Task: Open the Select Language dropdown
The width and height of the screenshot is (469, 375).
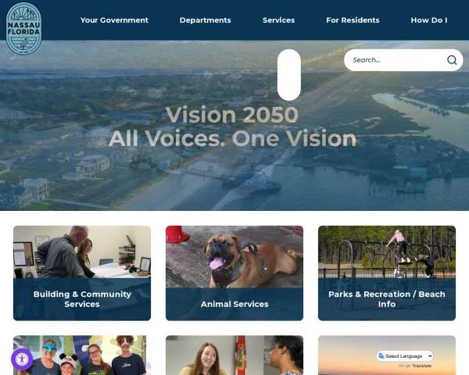Action: 405,356
